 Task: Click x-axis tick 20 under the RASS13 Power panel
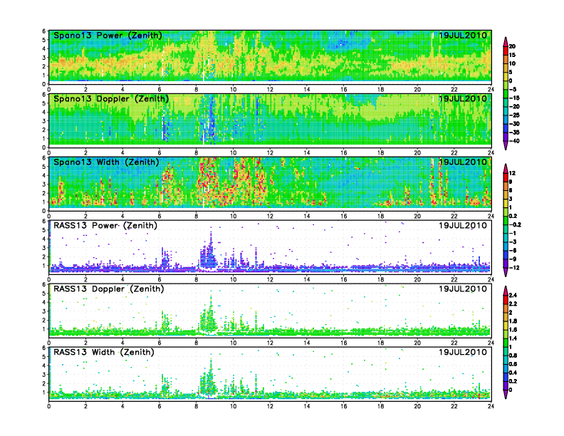(x=417, y=279)
